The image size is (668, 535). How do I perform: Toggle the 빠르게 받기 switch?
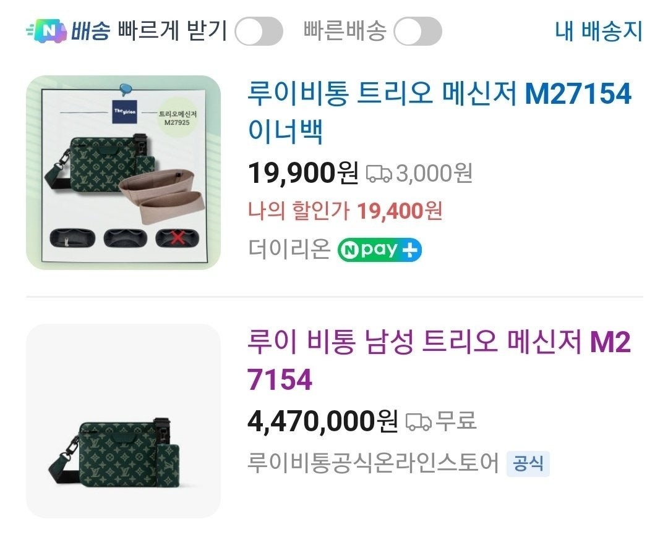coord(259,31)
